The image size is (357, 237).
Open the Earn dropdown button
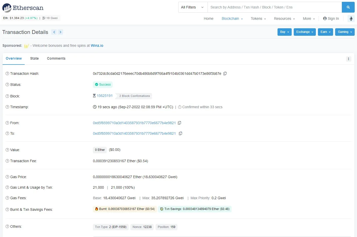click(325, 32)
